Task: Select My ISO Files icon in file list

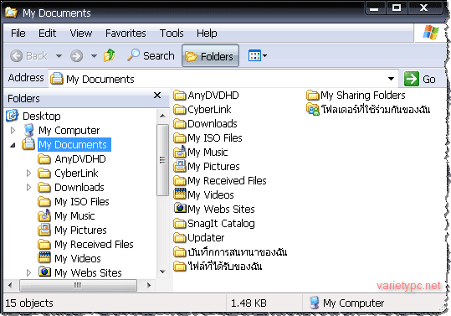Action: [x=180, y=138]
